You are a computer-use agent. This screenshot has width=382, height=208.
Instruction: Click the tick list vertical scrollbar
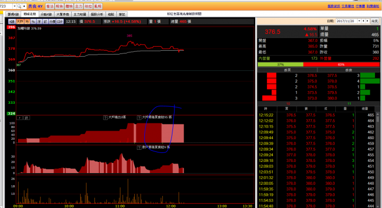pos(378,160)
